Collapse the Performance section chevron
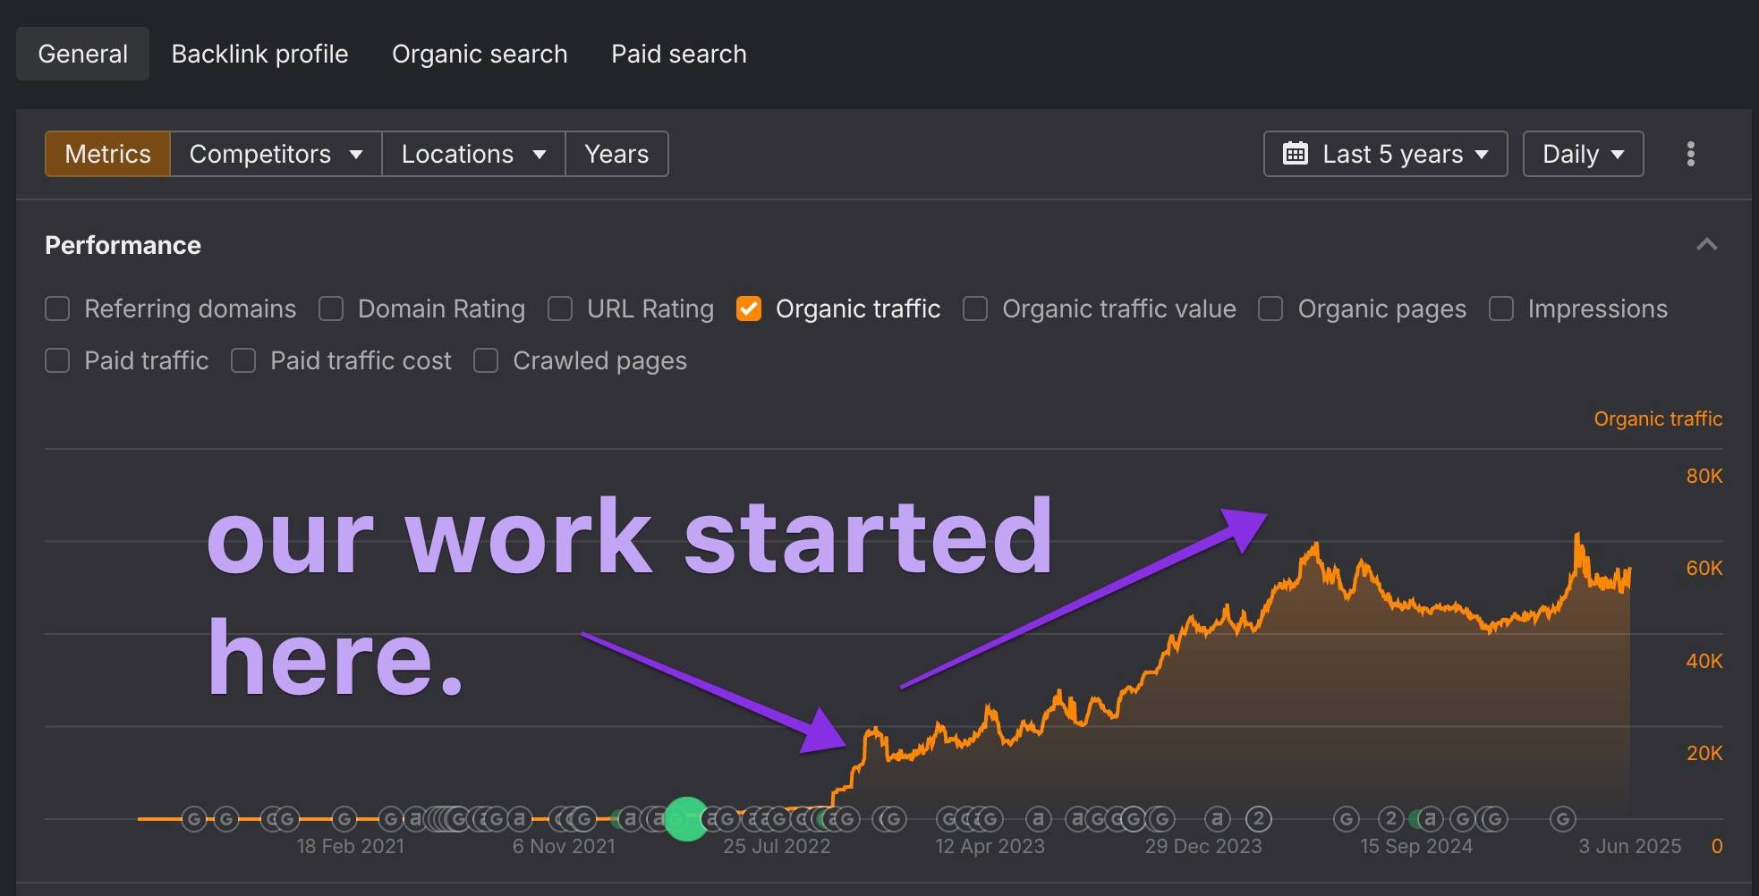This screenshot has height=896, width=1759. point(1706,244)
